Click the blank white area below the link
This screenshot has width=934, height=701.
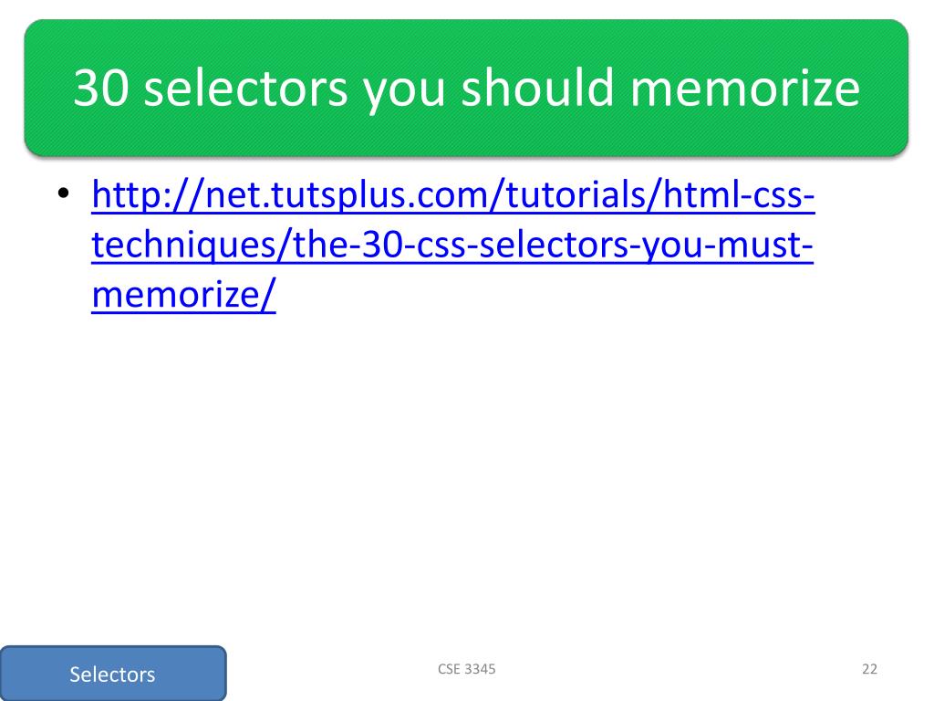click(466, 476)
